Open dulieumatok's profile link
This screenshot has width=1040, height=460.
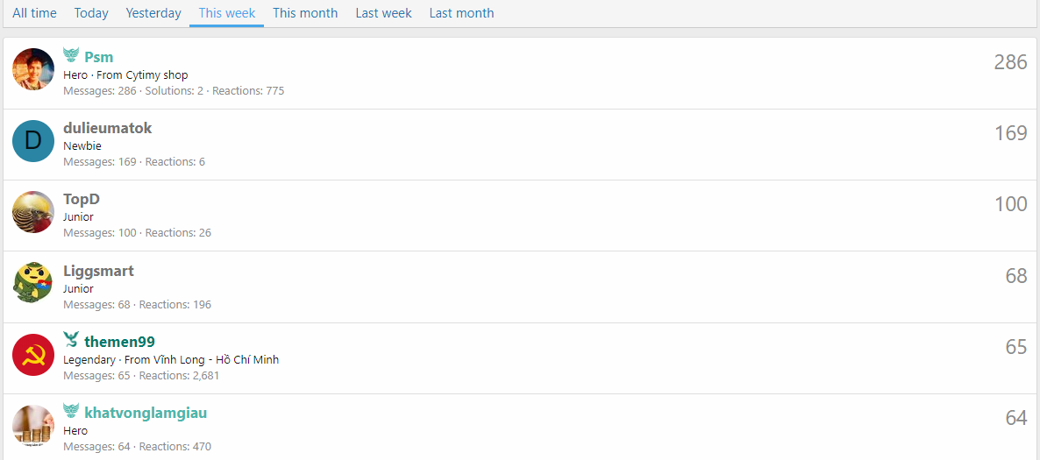pos(107,128)
